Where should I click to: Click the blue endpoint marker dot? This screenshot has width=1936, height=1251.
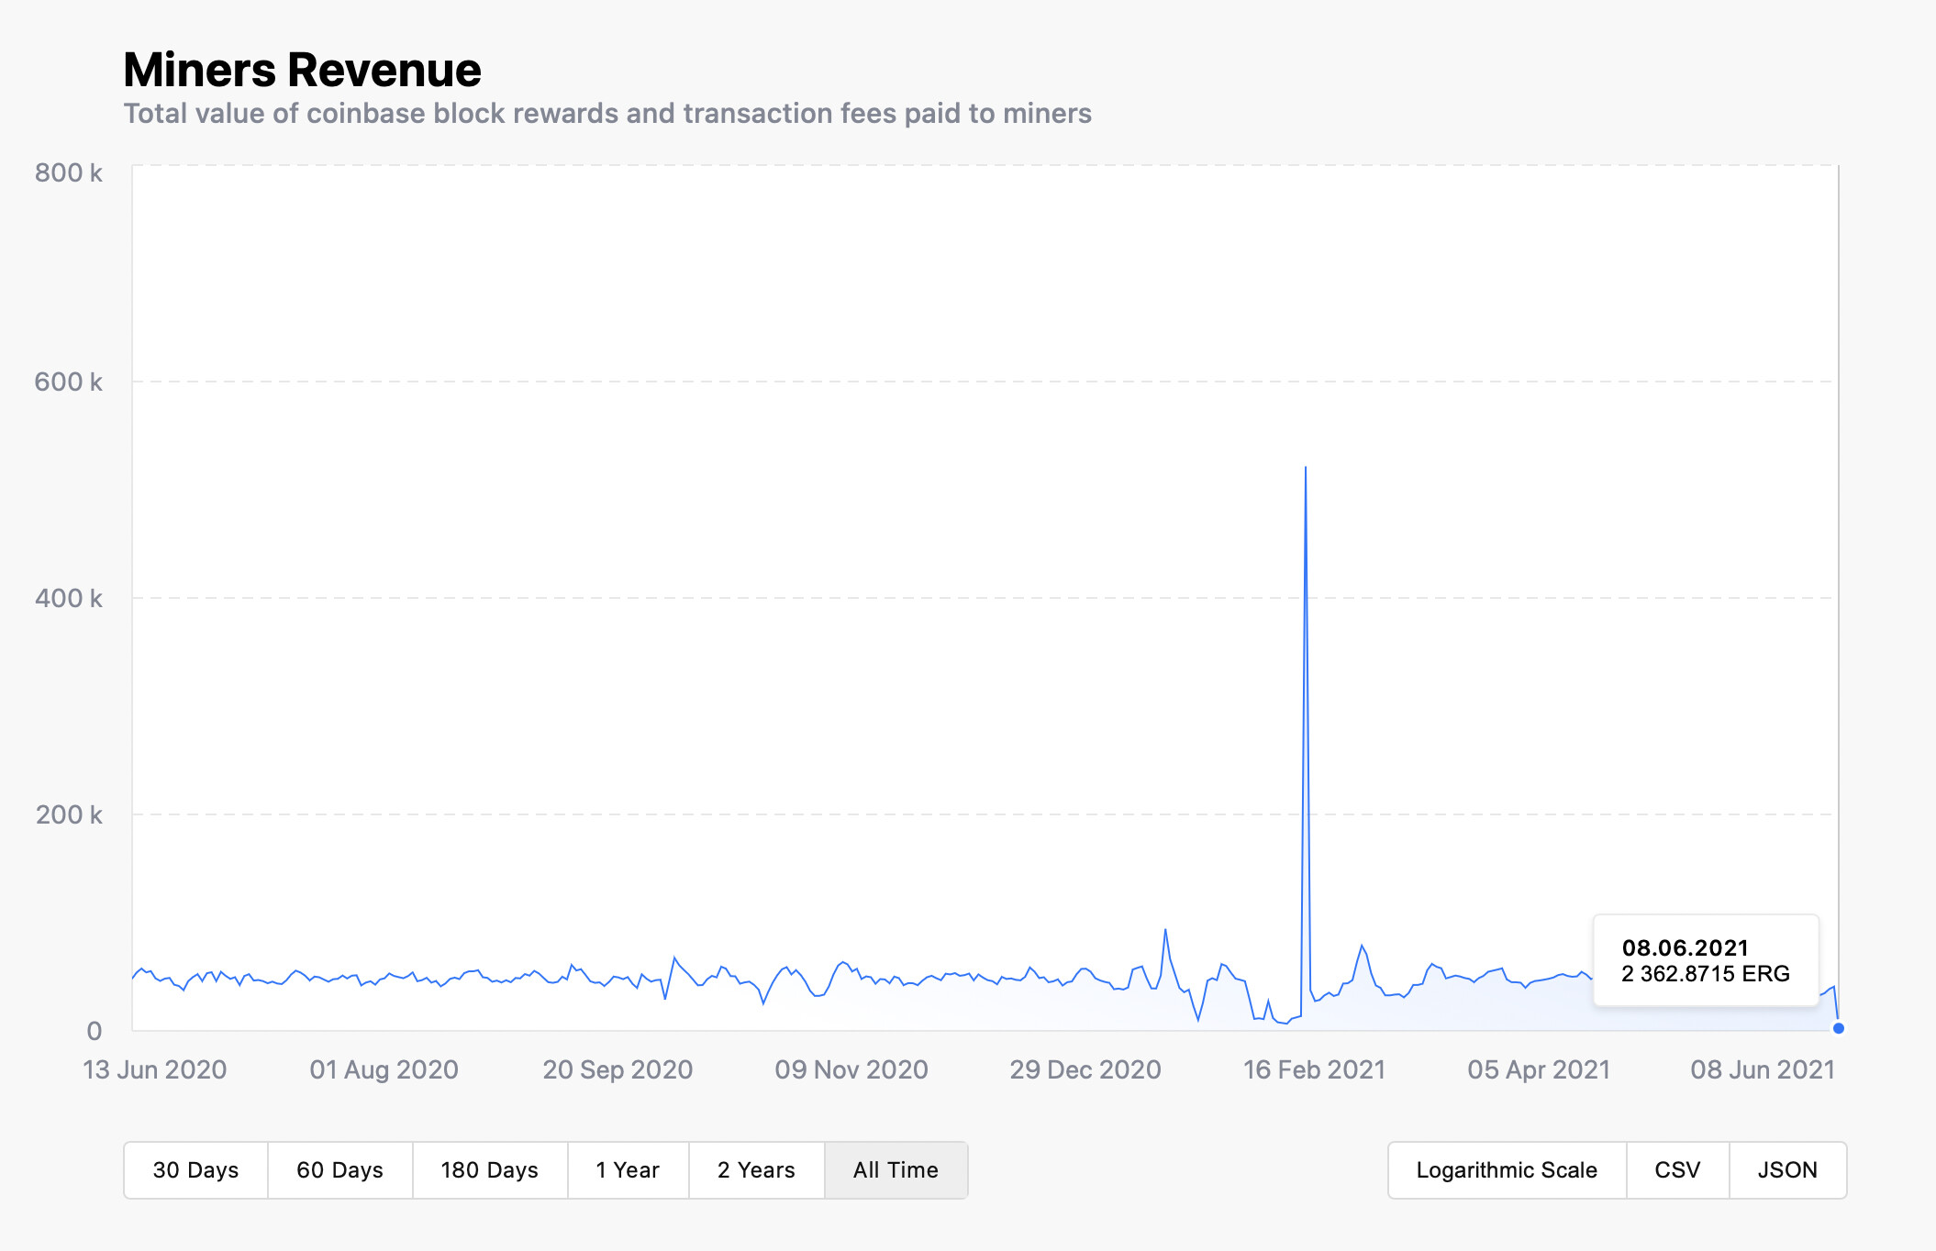(1838, 1028)
